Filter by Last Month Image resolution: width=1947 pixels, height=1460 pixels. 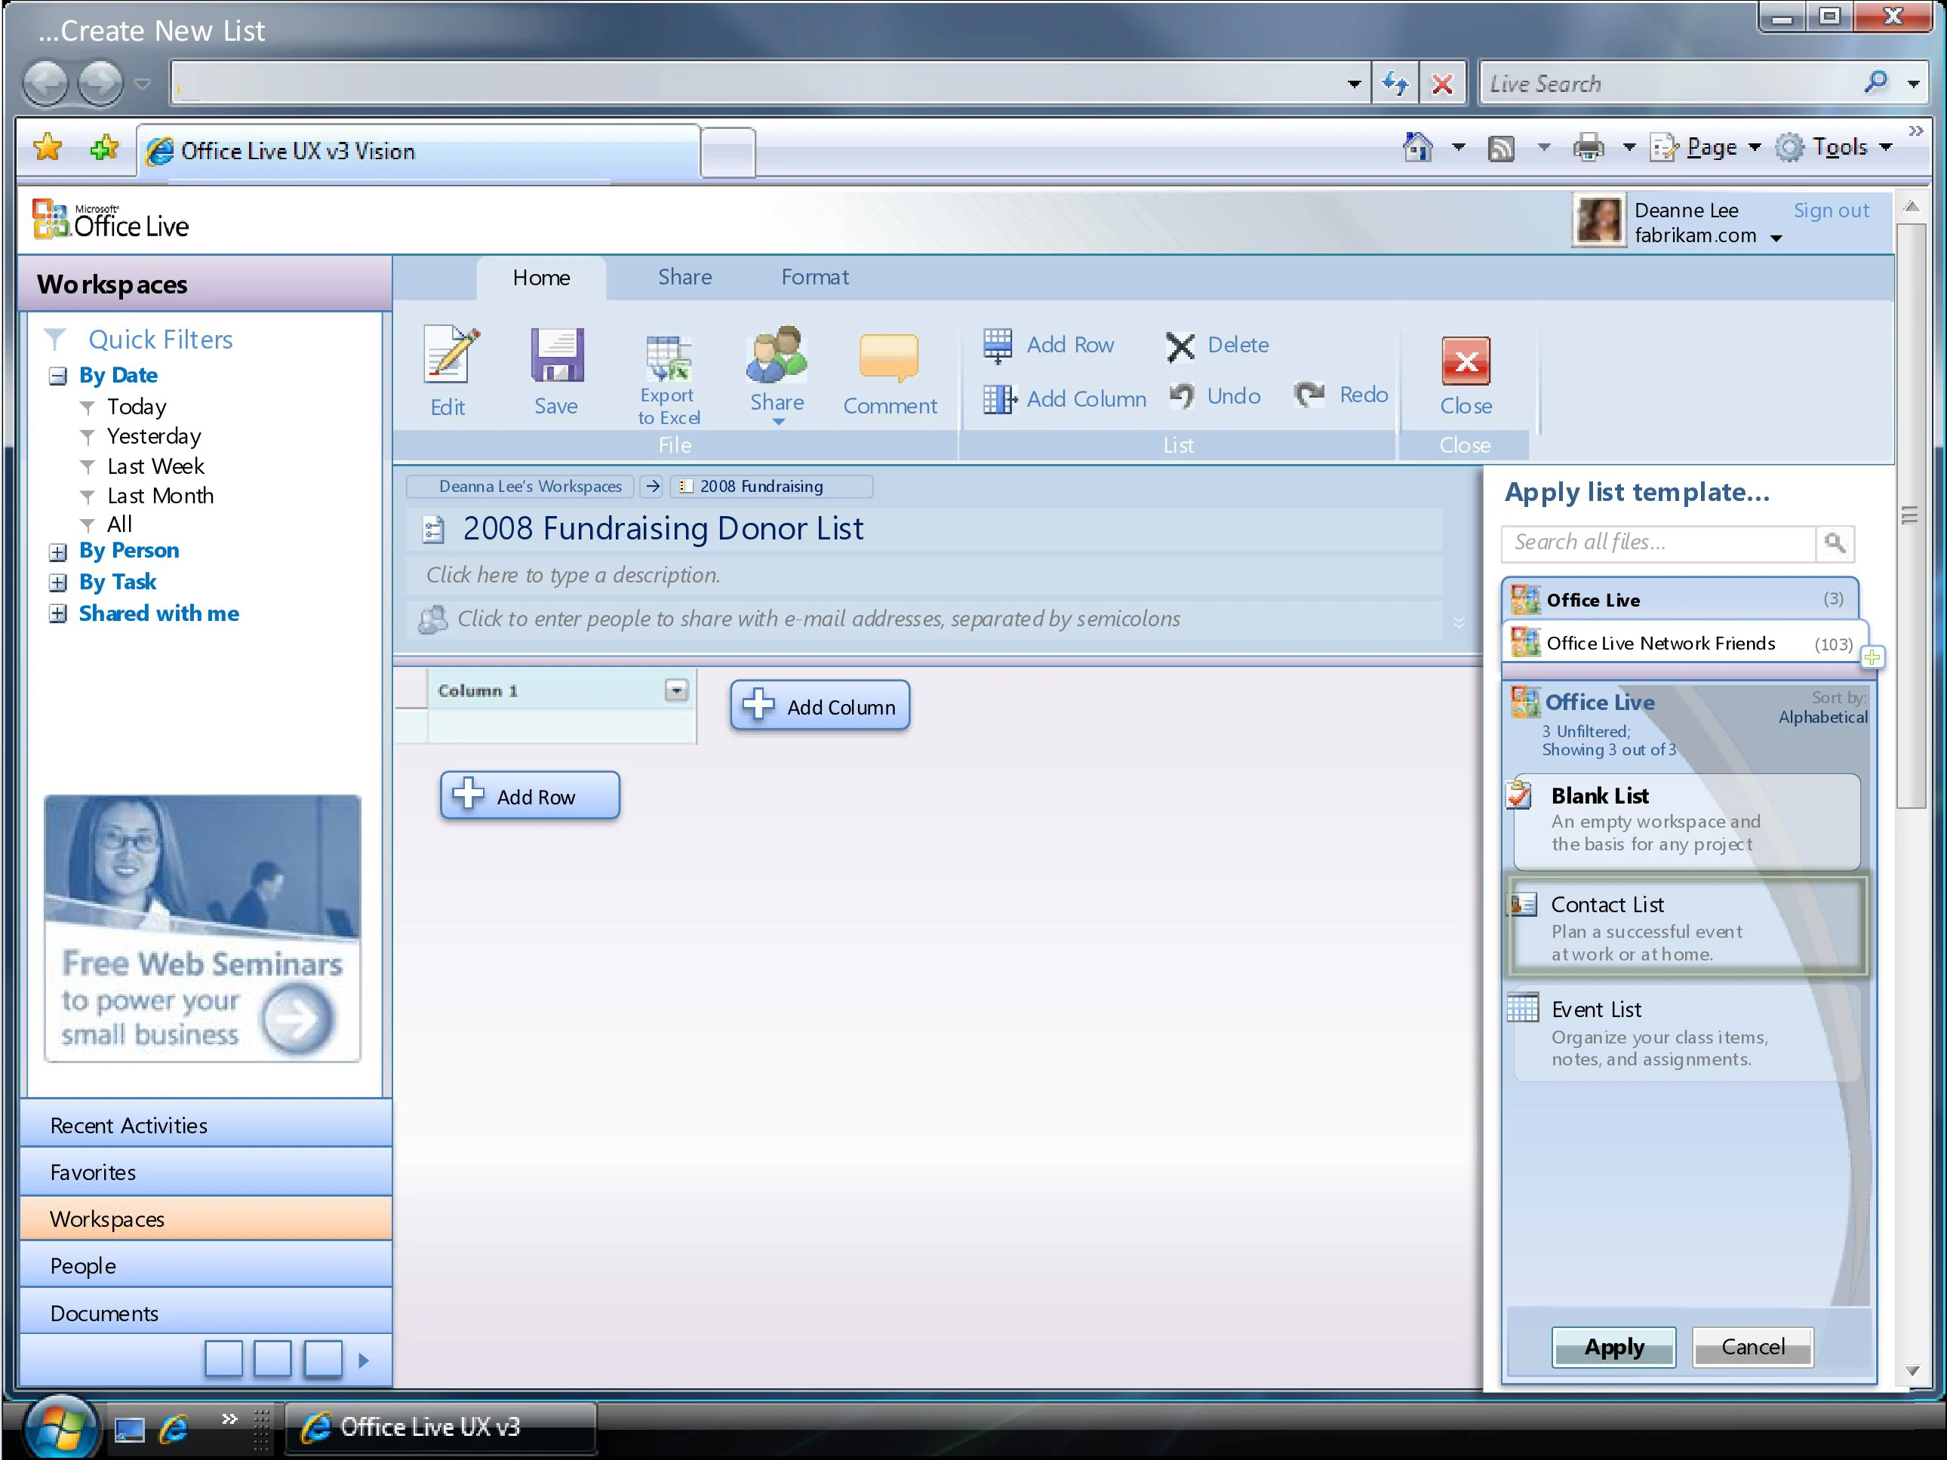click(160, 496)
